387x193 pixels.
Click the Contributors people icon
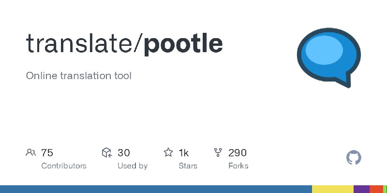click(x=31, y=152)
